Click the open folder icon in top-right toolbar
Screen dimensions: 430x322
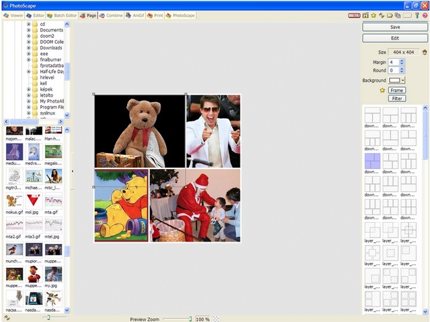click(390, 15)
